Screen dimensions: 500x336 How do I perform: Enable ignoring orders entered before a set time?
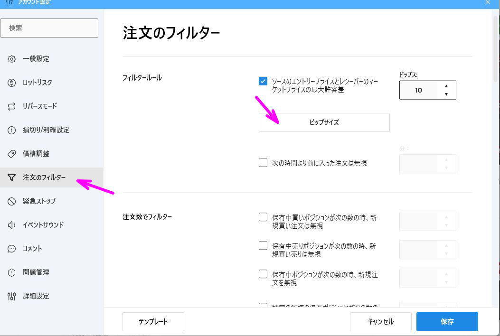click(x=263, y=162)
